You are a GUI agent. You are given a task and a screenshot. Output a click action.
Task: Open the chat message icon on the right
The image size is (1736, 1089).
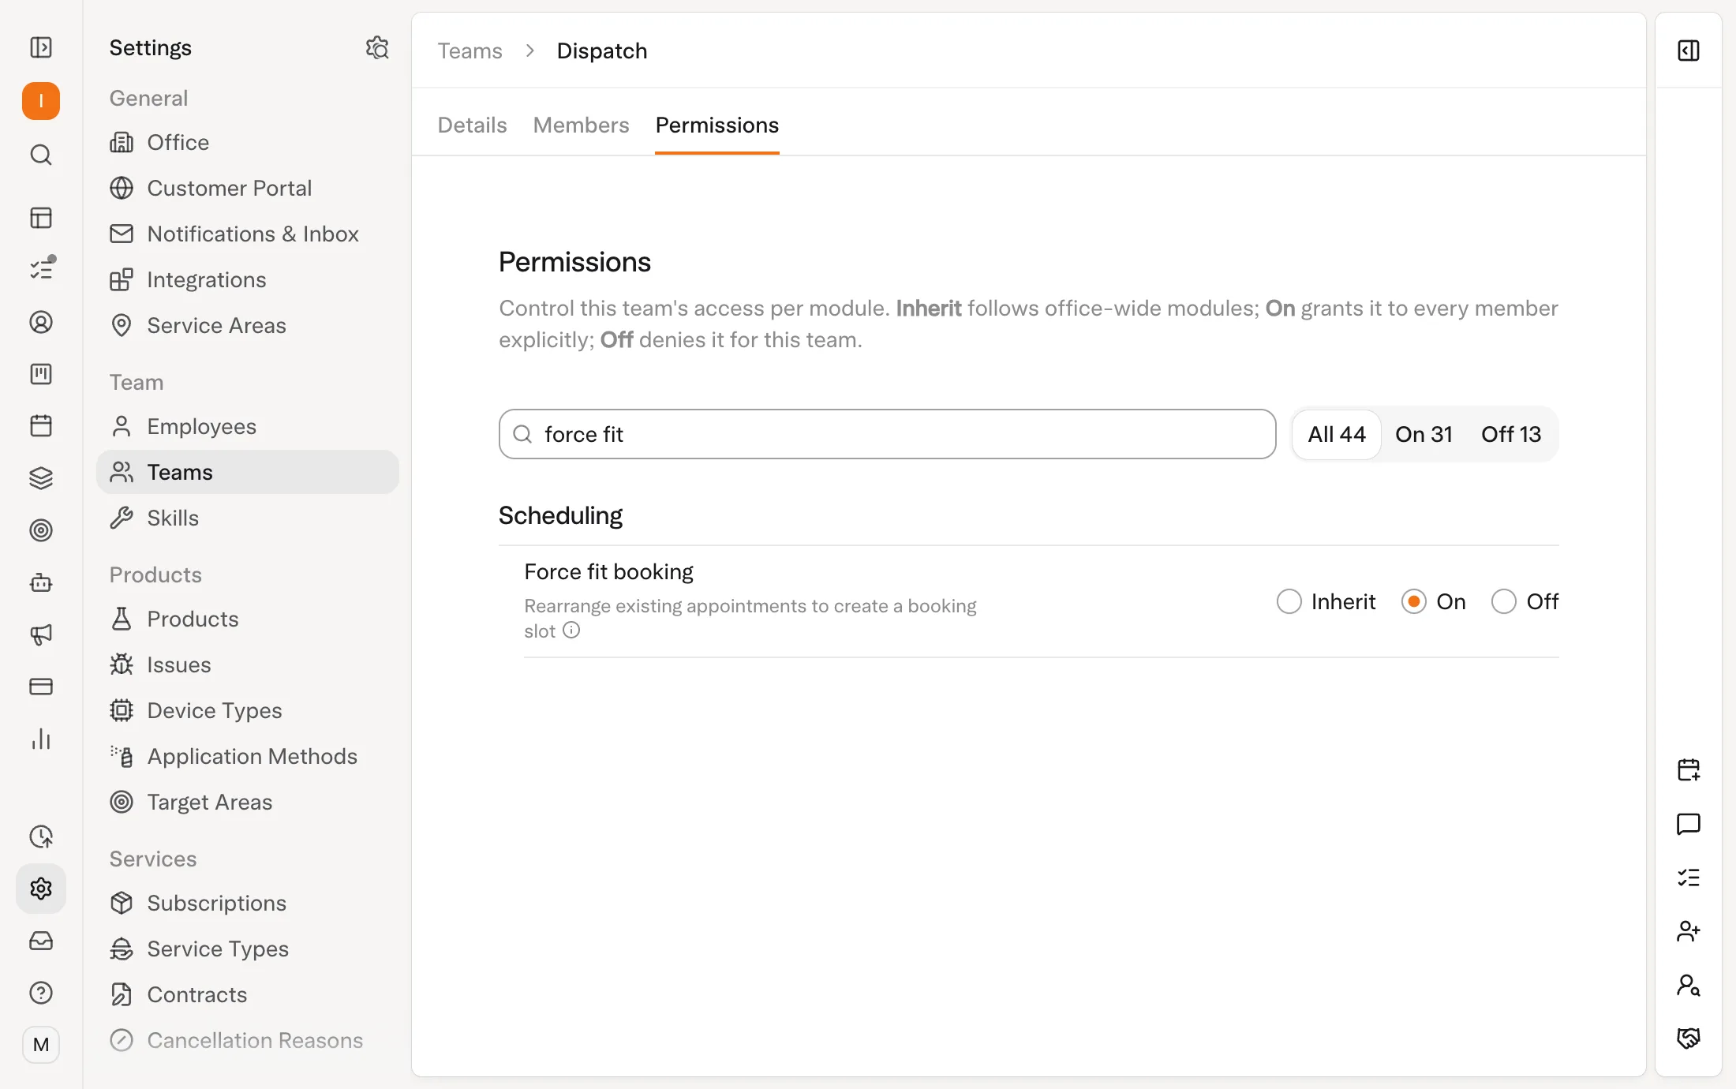(x=1689, y=824)
